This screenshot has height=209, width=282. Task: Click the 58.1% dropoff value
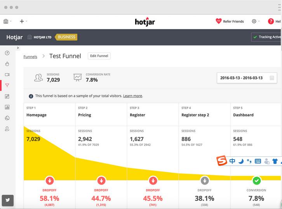pyautogui.click(x=49, y=198)
